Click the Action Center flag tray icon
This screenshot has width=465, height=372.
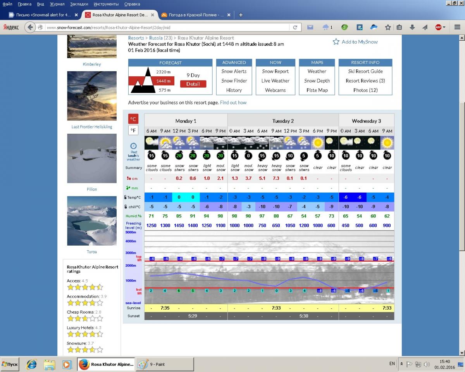click(409, 364)
